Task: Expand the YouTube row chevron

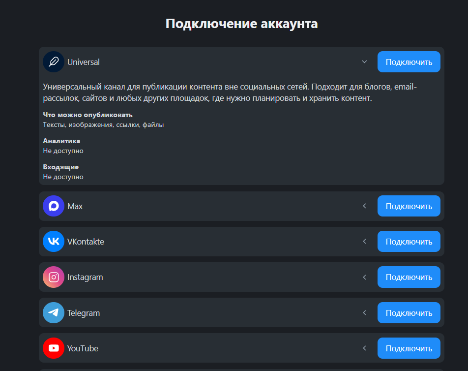Action: click(x=364, y=348)
